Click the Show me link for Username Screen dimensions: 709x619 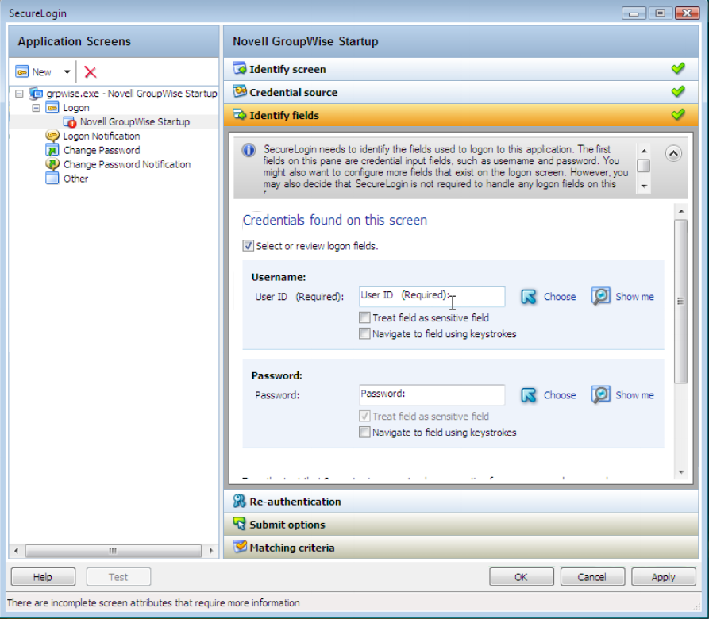634,297
